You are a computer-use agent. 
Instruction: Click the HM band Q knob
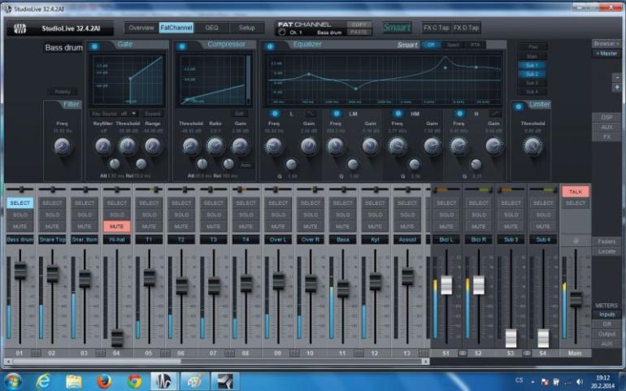click(x=415, y=163)
